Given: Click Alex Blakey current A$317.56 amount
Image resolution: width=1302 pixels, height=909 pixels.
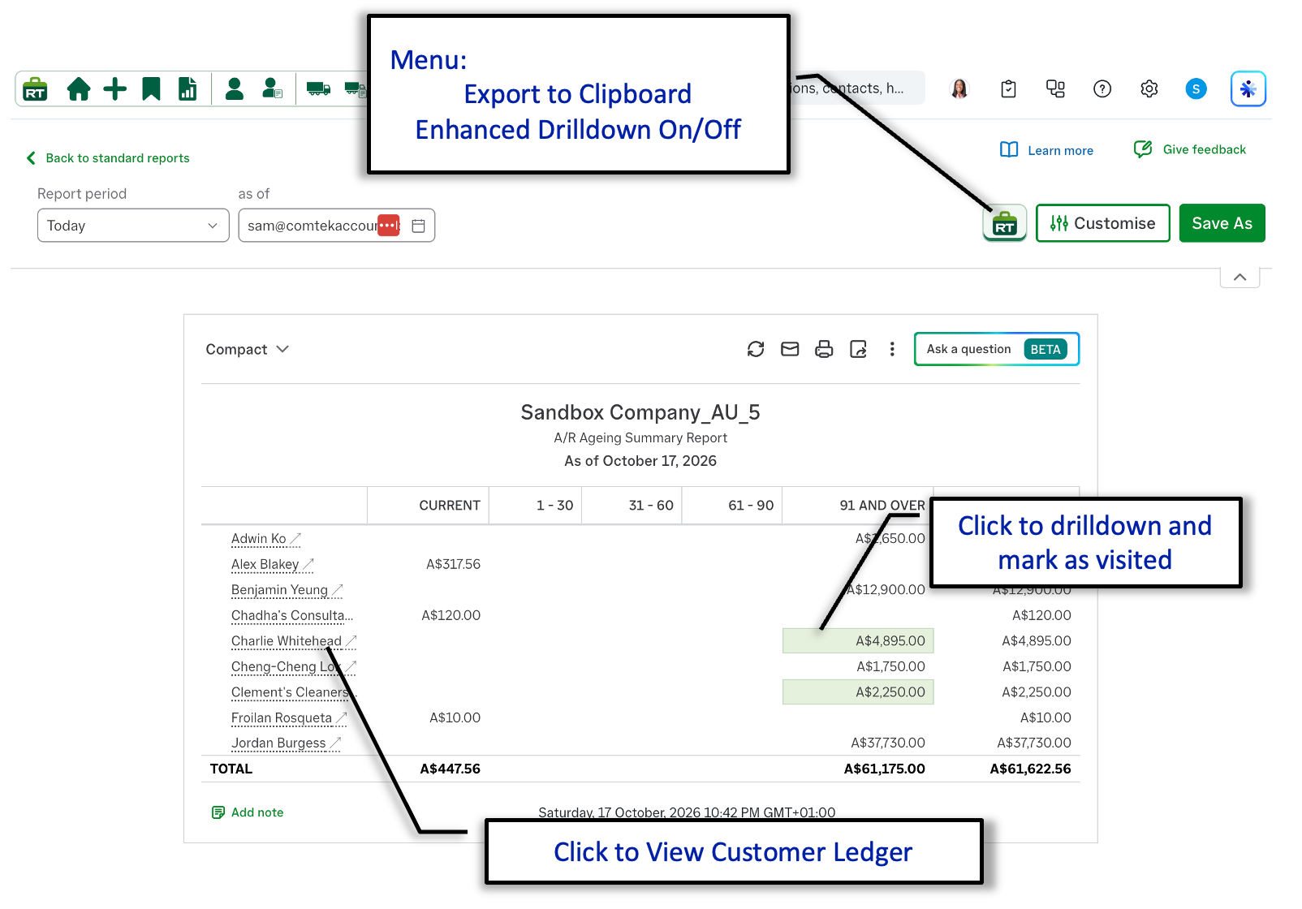Looking at the screenshot, I should [x=453, y=564].
